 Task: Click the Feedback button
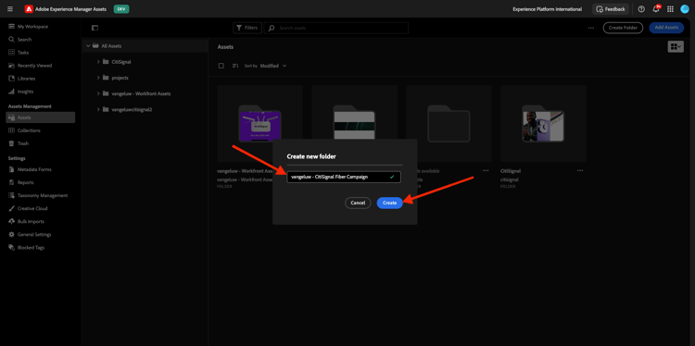click(x=611, y=9)
